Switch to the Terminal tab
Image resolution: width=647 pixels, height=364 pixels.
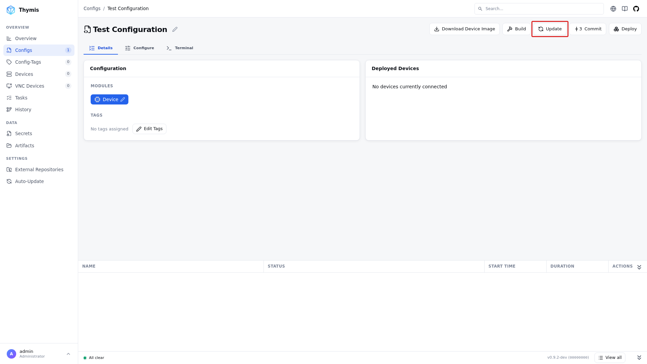pyautogui.click(x=180, y=48)
